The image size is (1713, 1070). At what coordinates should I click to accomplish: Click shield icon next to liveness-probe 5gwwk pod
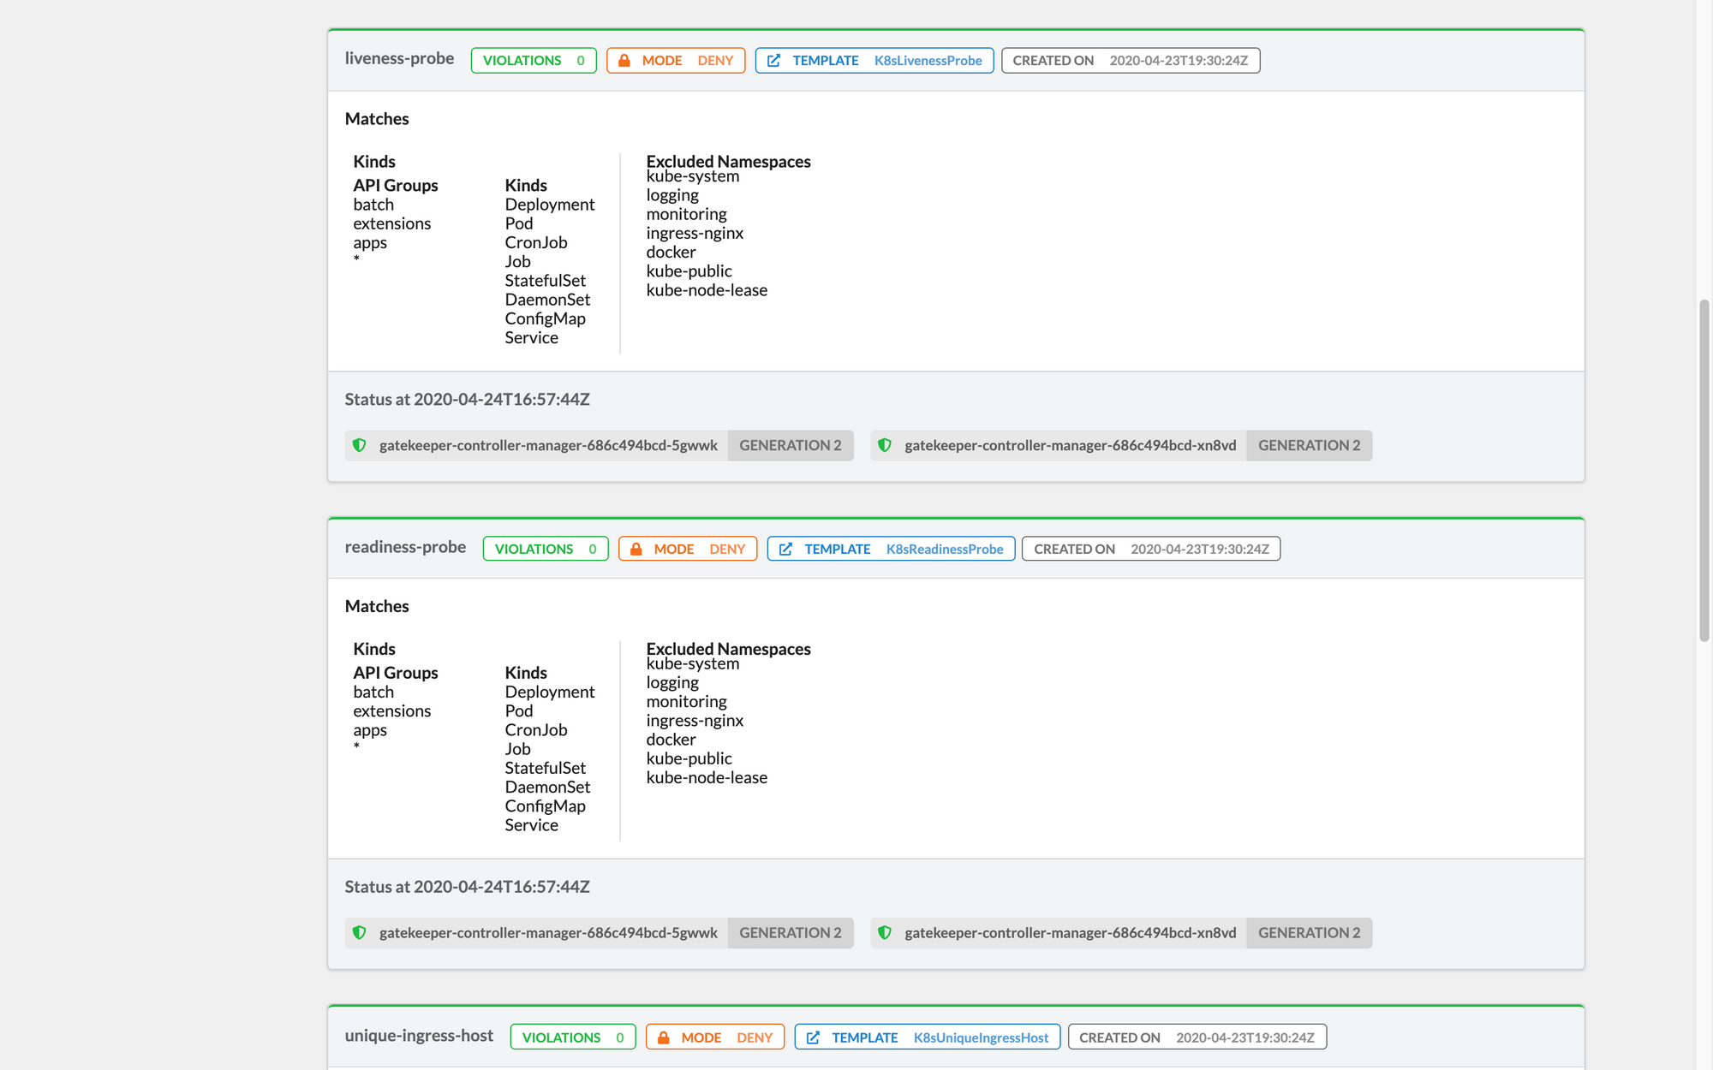pos(360,445)
